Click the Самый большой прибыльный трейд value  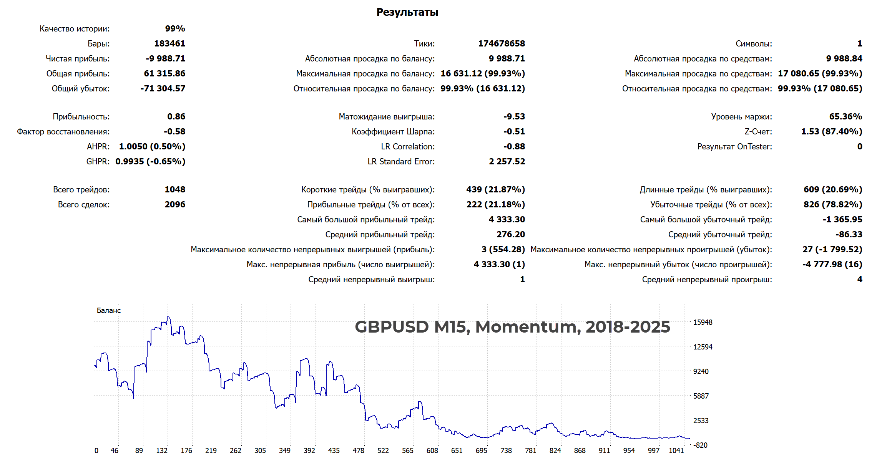click(x=507, y=219)
